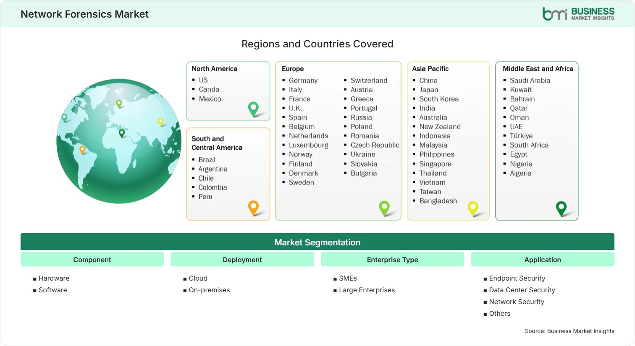Screen dimensions: 635x346
Task: Select the Enterprise Type segmentation header
Action: pos(392,260)
